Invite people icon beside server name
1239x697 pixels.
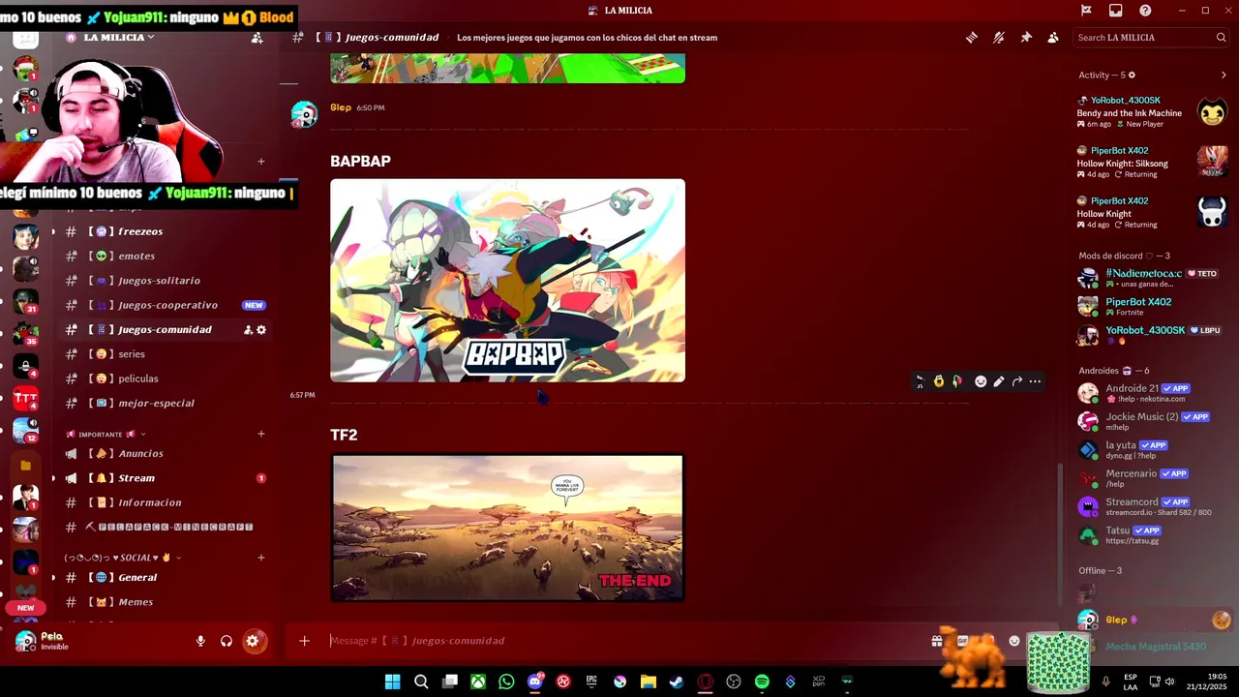point(257,38)
